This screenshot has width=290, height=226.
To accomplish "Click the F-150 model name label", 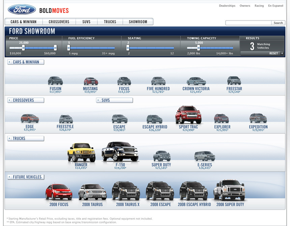I will point(120,165).
